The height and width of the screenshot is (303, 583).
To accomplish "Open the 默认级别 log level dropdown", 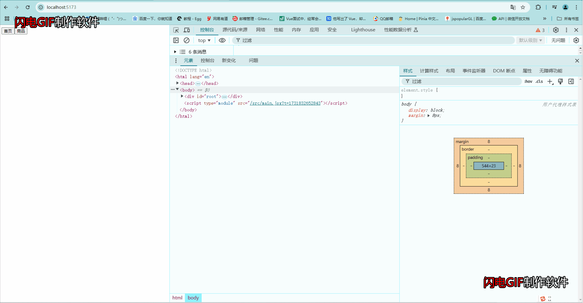I will tap(530, 40).
